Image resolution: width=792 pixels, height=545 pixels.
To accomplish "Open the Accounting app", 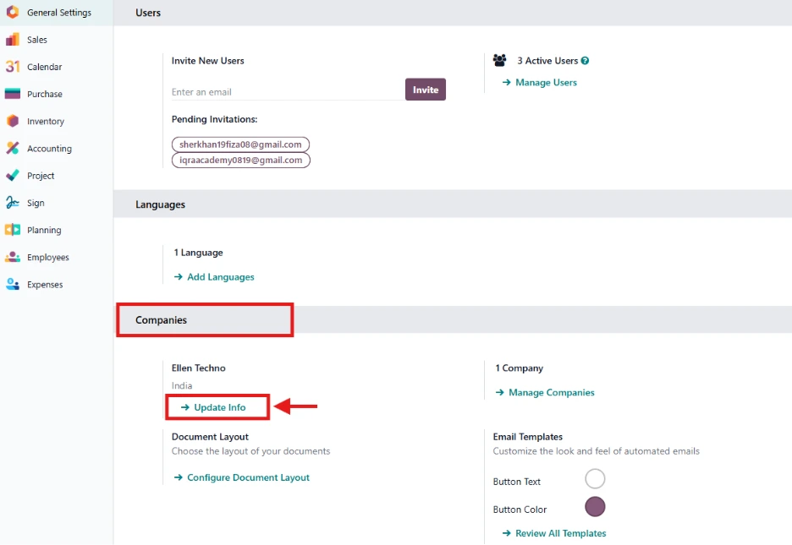I will [48, 148].
